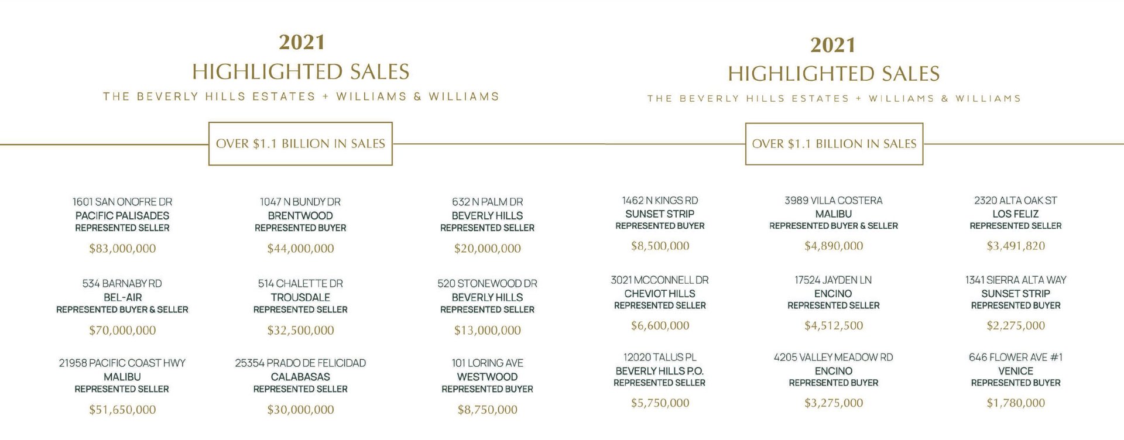The width and height of the screenshot is (1124, 440).
Task: Select the 1341 Sierra Alta Way listing
Action: (x=1016, y=280)
